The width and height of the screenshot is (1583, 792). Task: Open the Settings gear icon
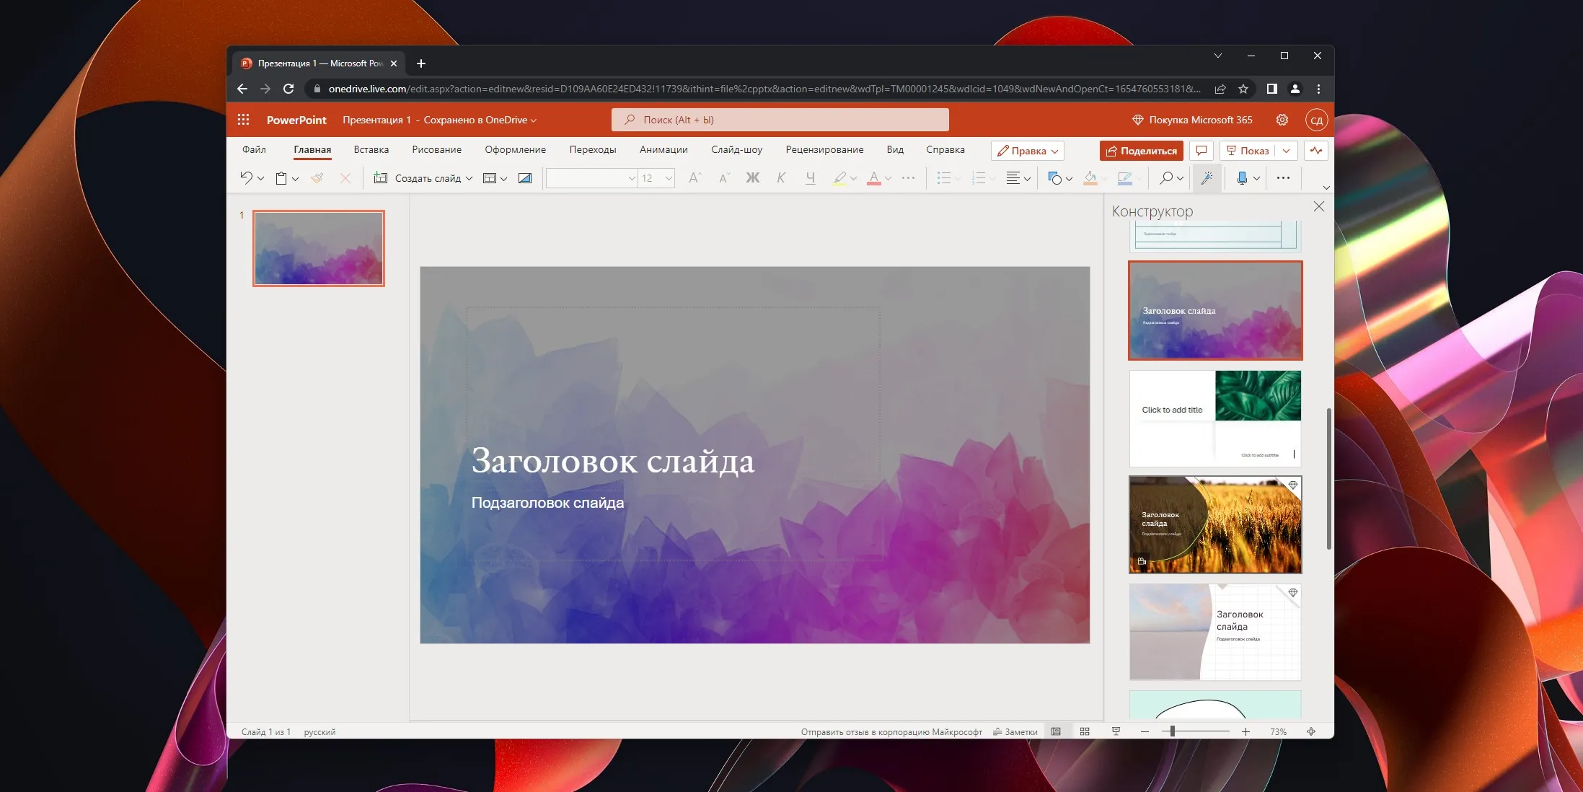pos(1282,120)
